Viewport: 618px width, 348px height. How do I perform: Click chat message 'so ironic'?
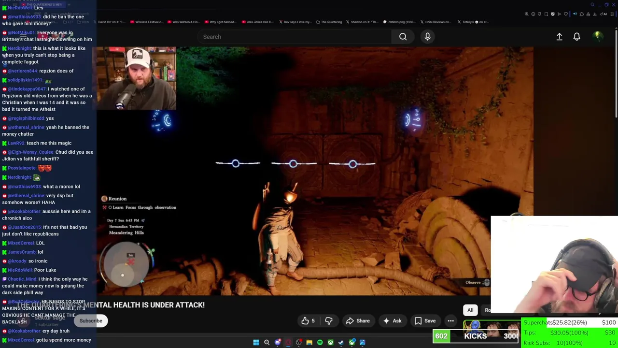click(38, 261)
